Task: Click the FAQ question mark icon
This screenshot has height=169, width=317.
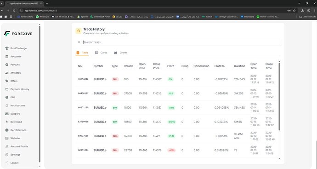Action: [7, 97]
